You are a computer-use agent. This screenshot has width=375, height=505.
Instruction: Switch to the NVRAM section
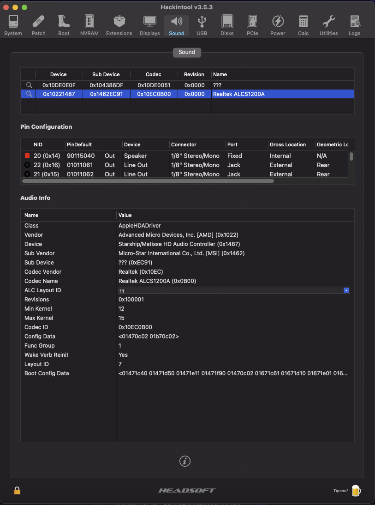[x=89, y=25]
